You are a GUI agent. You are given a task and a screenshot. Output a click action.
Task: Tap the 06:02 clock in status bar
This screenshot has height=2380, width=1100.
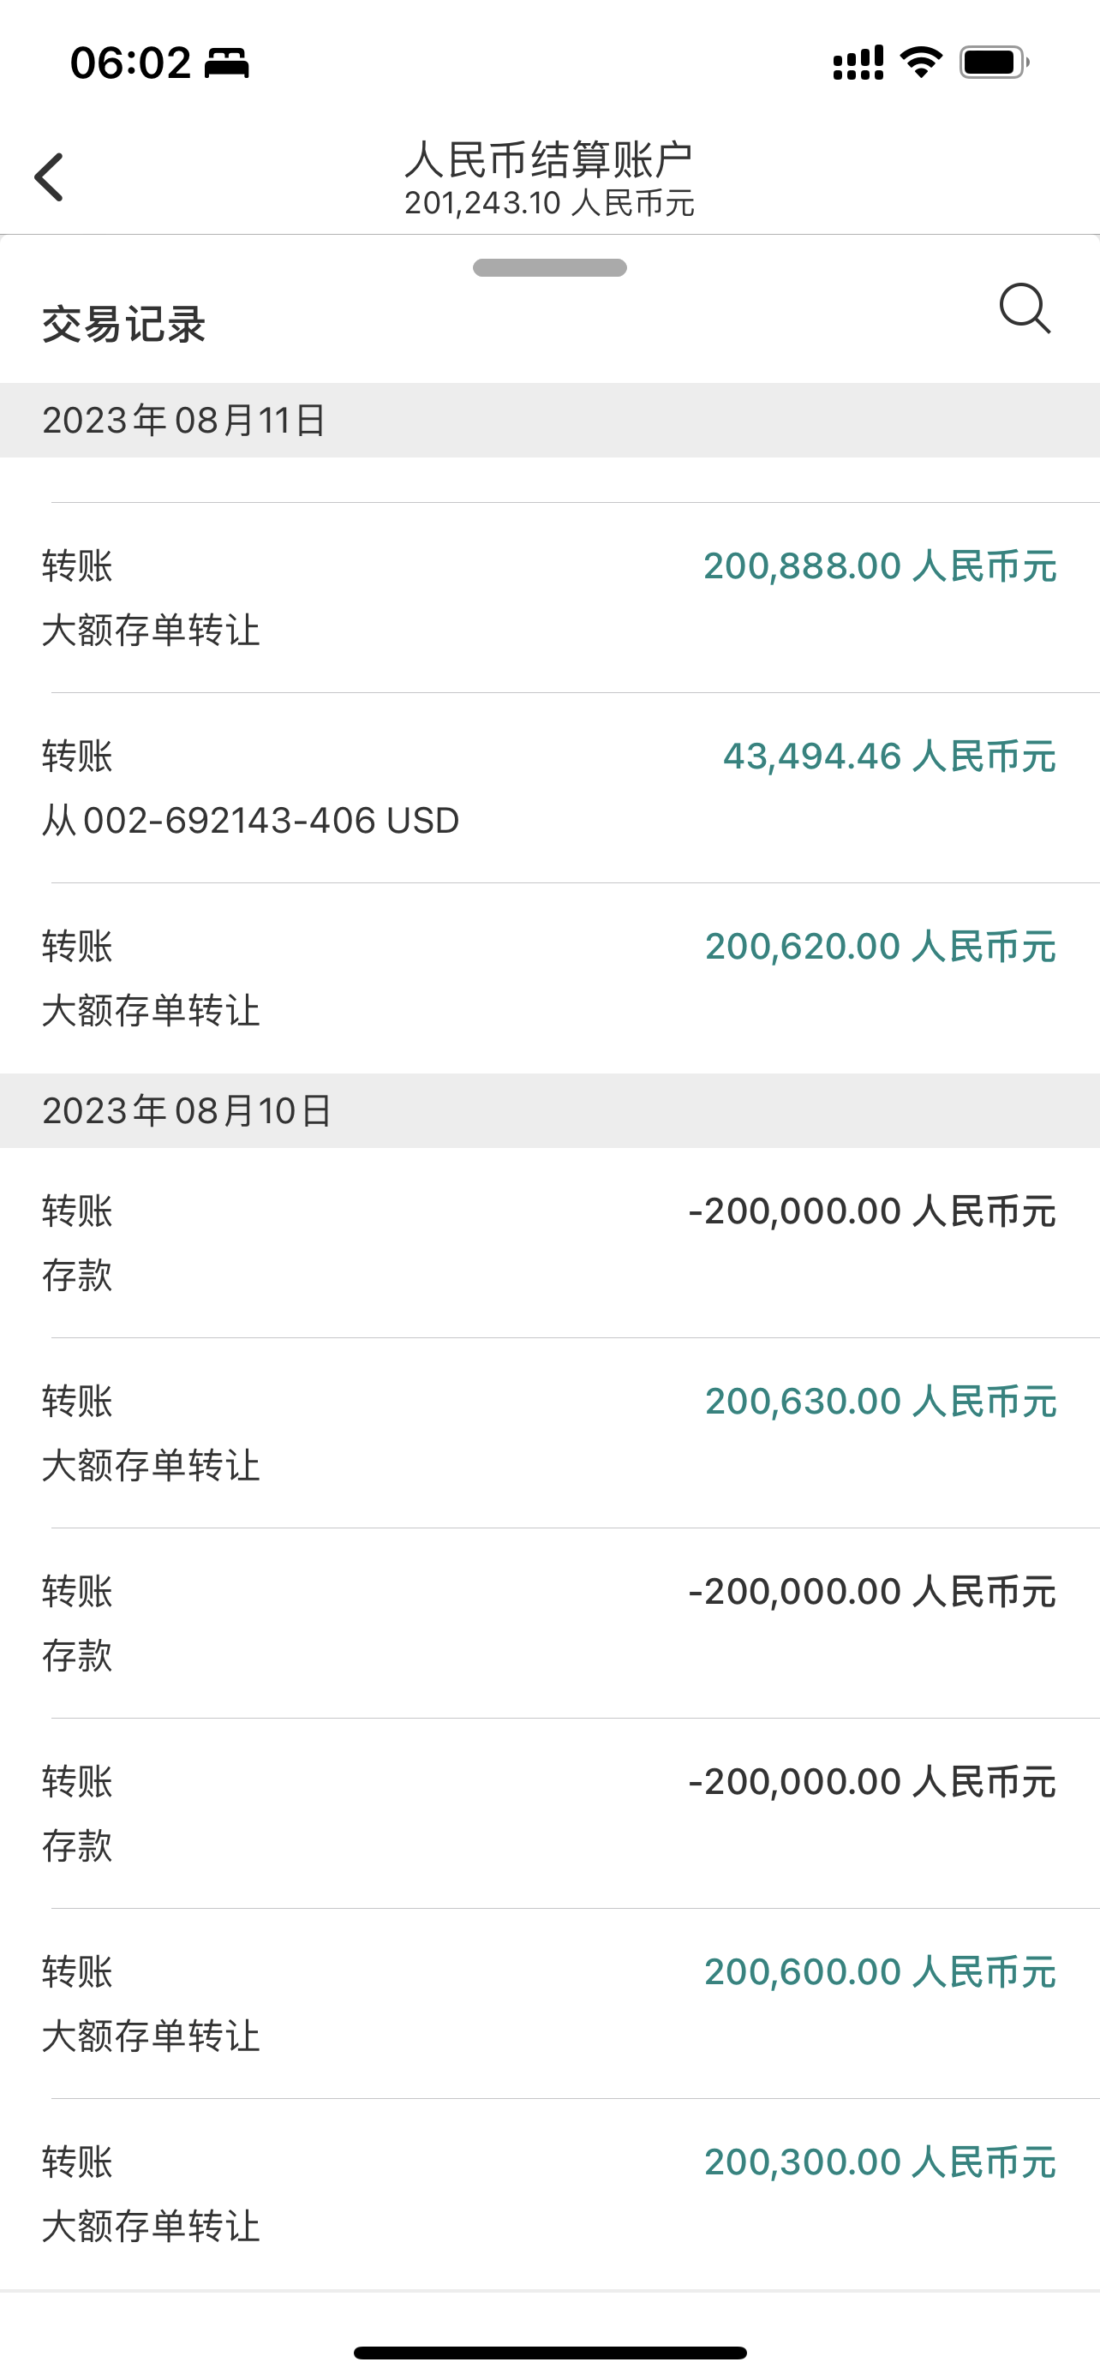point(130,63)
